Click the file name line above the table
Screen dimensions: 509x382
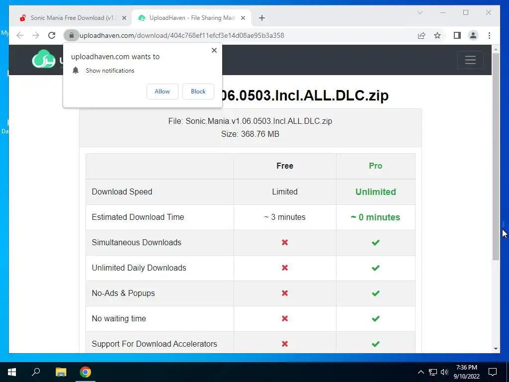[250, 121]
